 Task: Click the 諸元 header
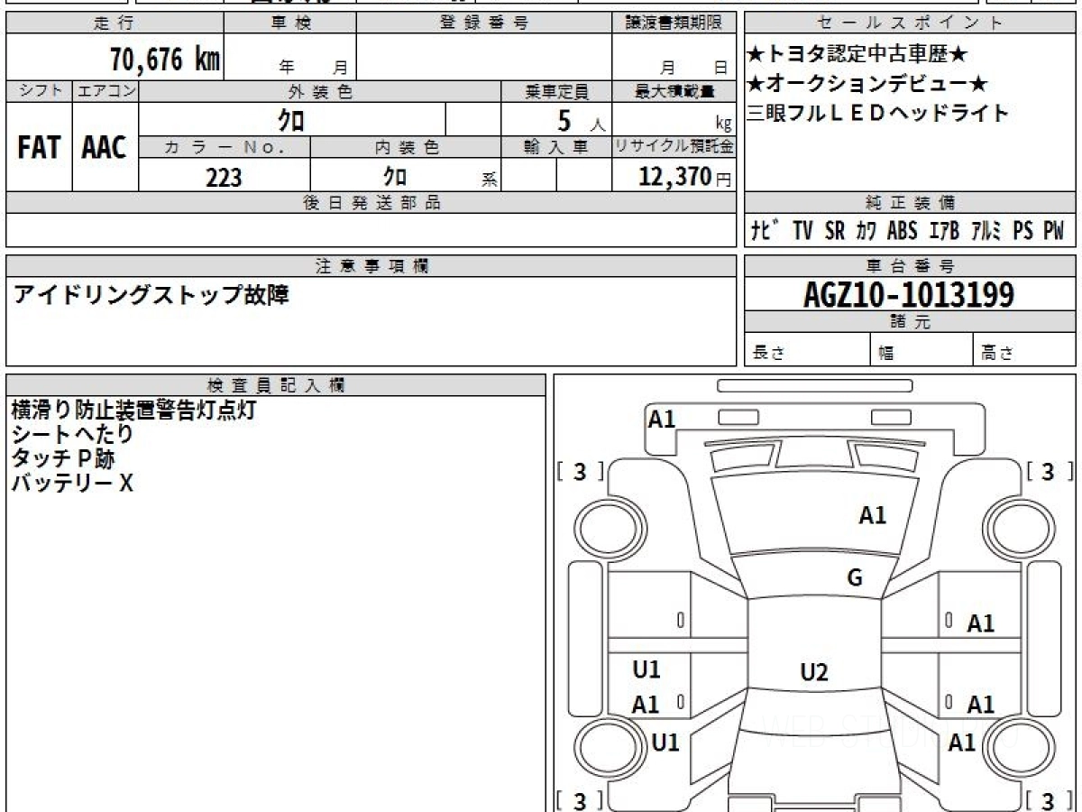[x=910, y=322]
